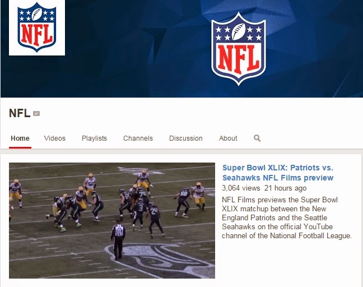Open Super Bowl XLIX Films preview title link
Viewport: 363px width, 287px height.
[278, 173]
